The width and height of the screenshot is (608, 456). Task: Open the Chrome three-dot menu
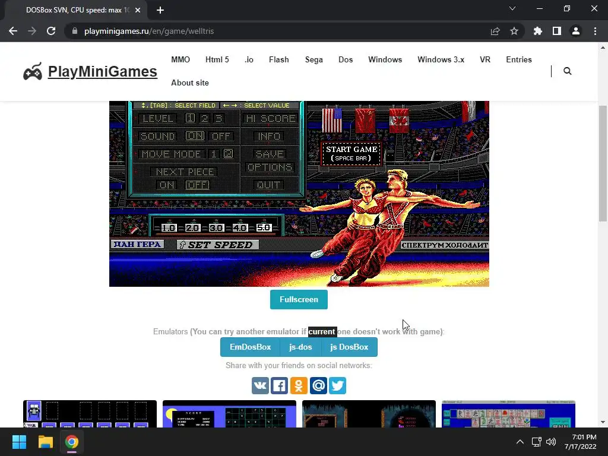tap(595, 31)
